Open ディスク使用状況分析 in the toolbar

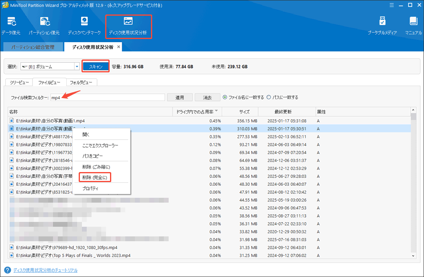[128, 26]
